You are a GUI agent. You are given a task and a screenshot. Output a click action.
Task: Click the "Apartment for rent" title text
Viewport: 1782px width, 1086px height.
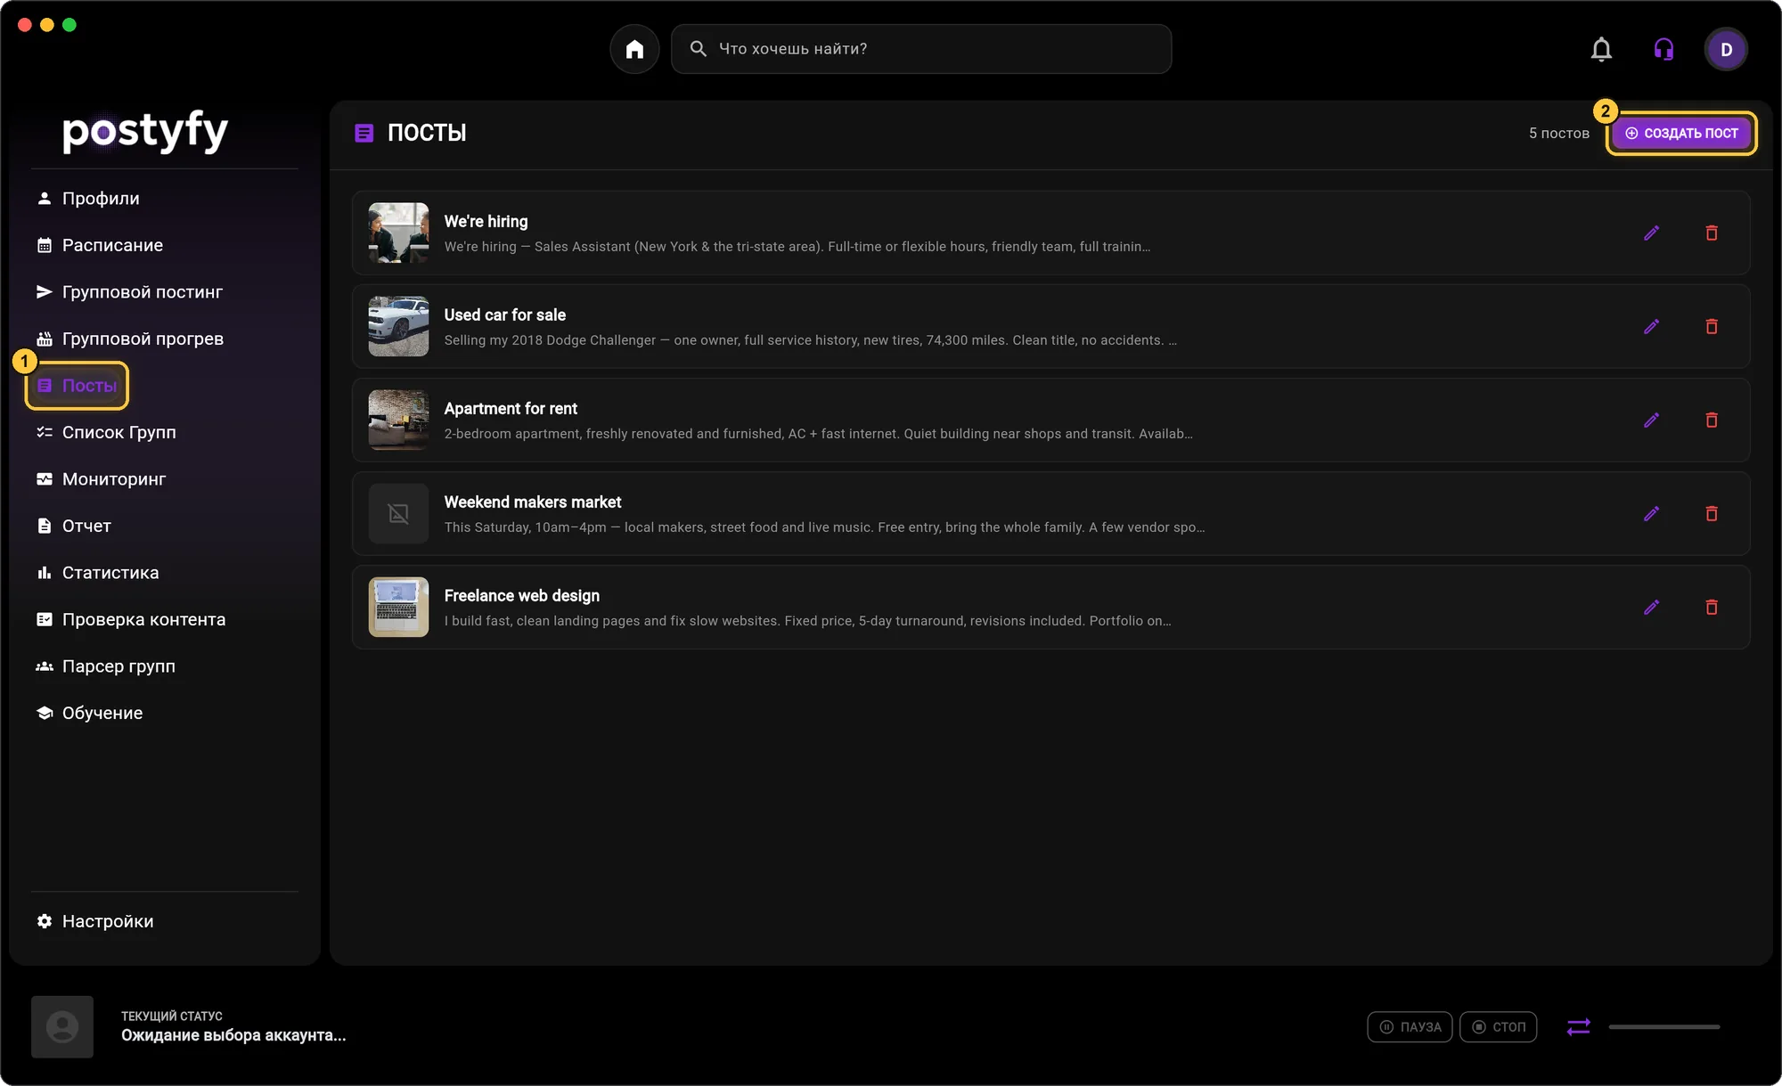[511, 409]
